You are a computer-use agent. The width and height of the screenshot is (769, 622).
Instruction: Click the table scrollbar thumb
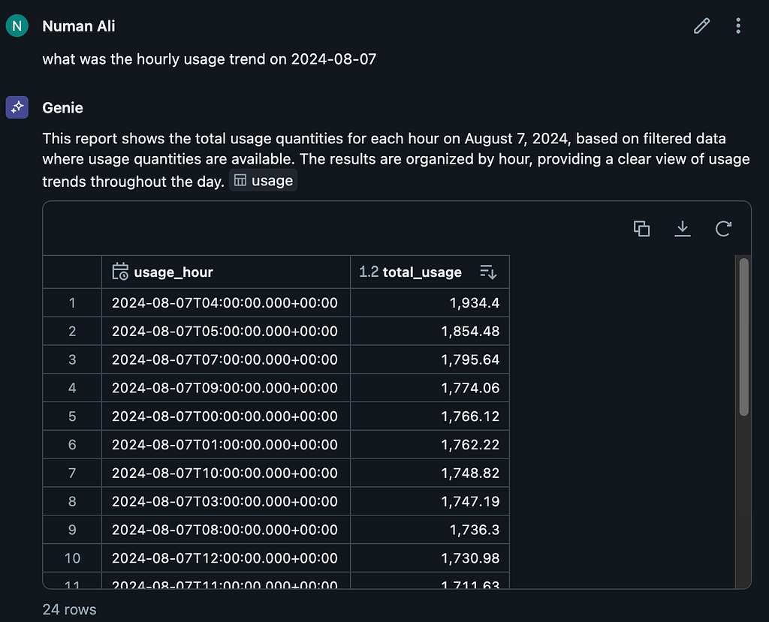743,336
